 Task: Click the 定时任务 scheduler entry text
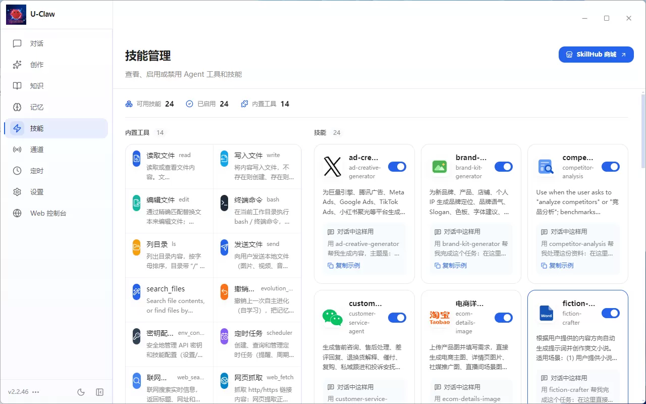[248, 333]
